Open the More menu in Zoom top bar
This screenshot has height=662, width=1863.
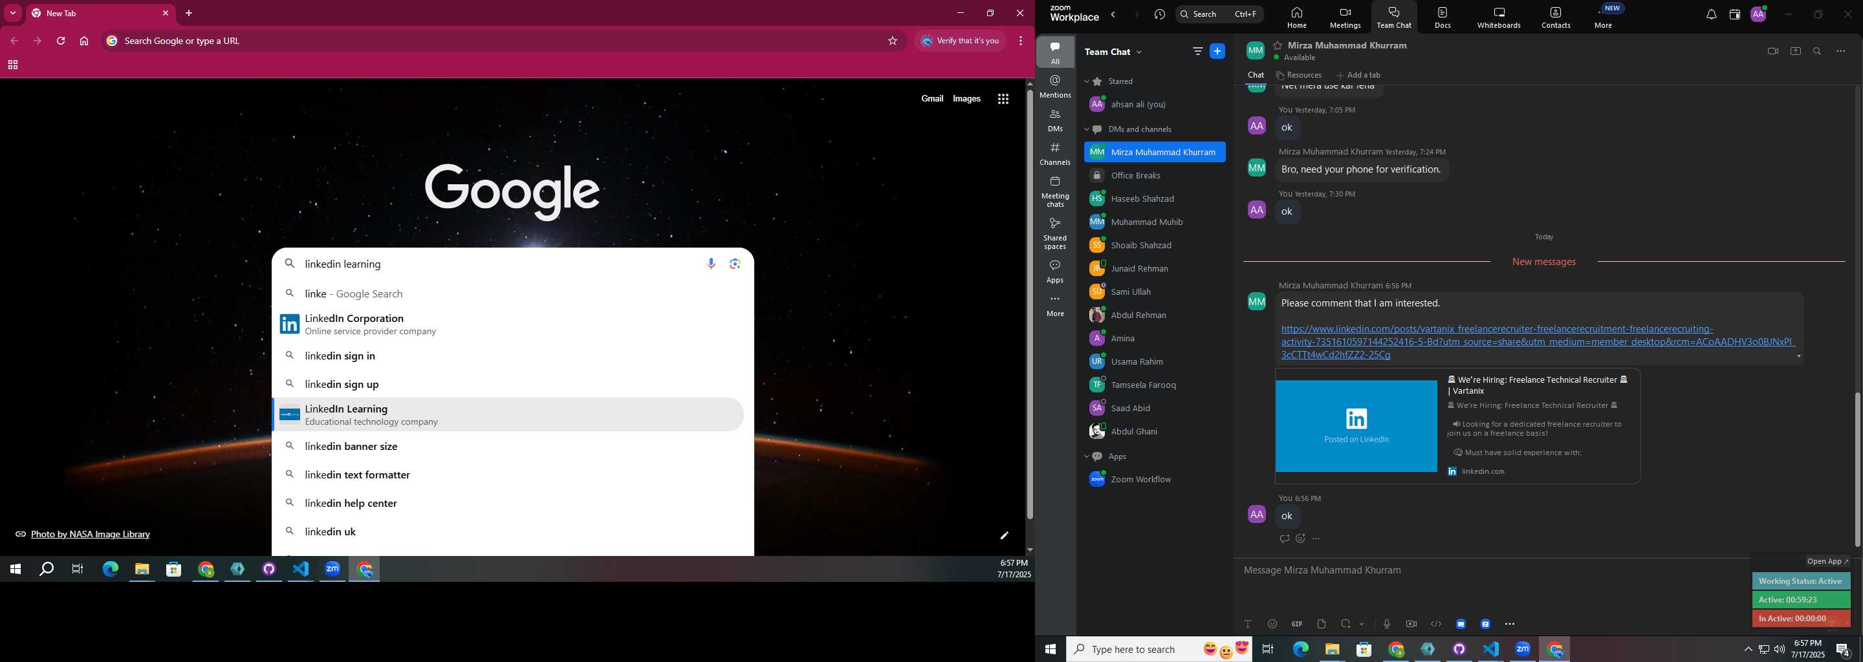click(1604, 17)
